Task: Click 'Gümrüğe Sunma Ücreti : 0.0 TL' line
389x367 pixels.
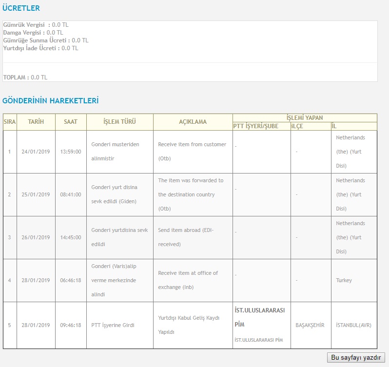Action: (46, 40)
